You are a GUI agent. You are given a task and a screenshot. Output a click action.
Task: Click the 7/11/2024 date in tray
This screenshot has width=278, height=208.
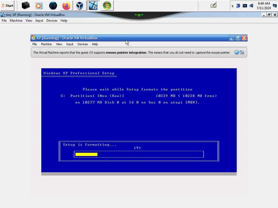pos(264,8)
